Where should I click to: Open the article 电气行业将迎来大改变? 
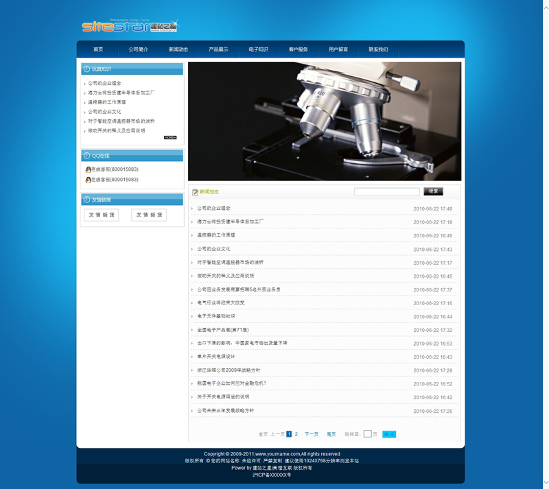pos(221,302)
